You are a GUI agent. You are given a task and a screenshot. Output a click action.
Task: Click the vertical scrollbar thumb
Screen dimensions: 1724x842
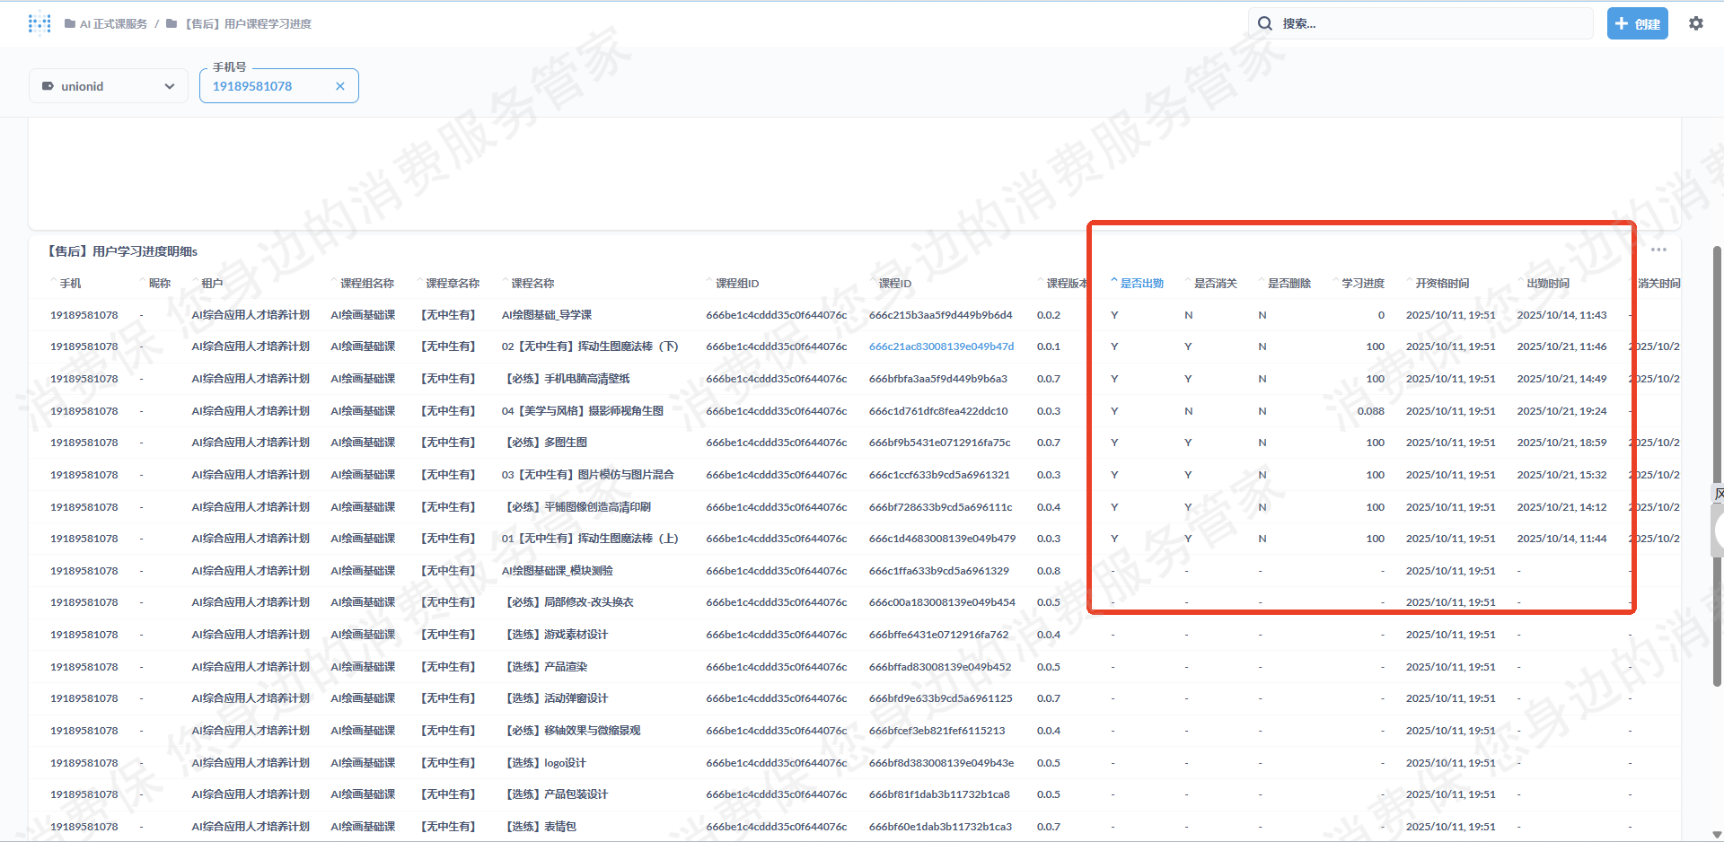(x=1717, y=467)
